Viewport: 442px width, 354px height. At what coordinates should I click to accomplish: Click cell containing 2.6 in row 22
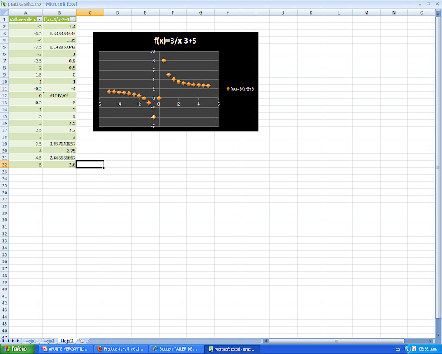click(x=59, y=165)
